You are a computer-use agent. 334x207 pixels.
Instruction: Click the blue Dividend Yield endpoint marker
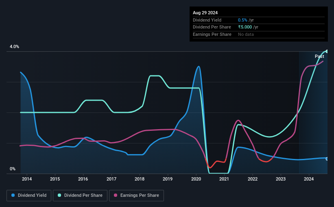[x=327, y=159]
